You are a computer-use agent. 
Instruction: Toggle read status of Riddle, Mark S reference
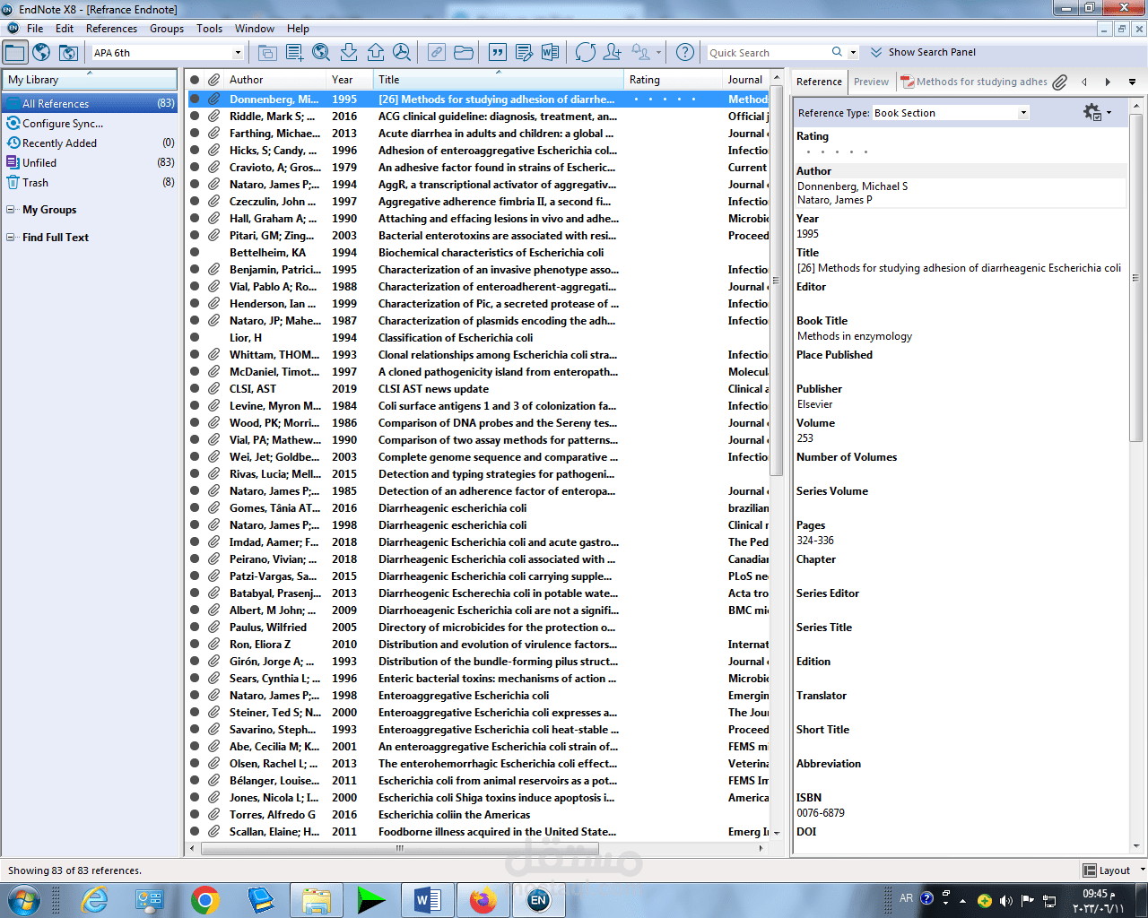[195, 117]
